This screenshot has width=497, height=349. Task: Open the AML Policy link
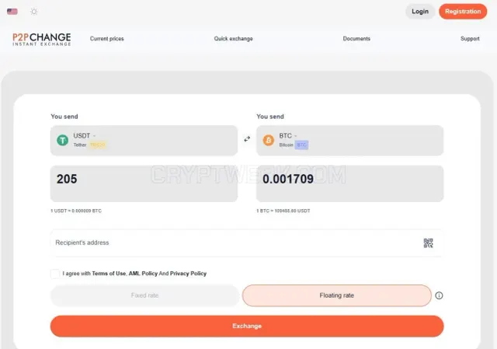coord(143,274)
